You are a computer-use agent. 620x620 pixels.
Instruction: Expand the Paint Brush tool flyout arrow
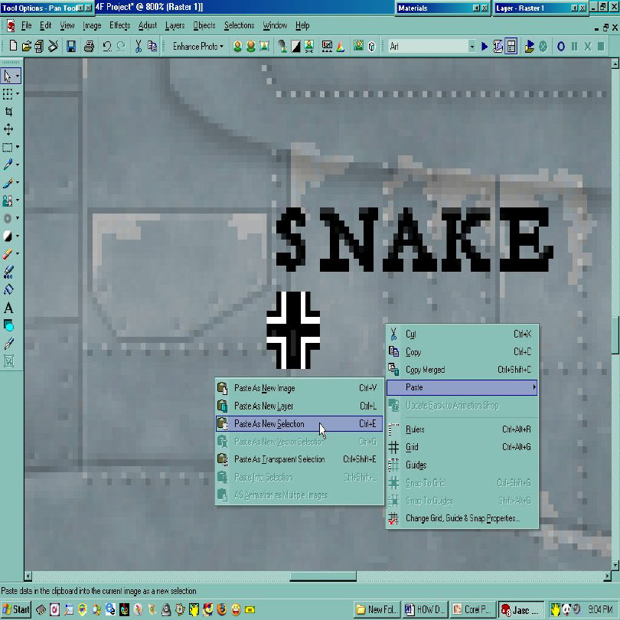[x=18, y=183]
